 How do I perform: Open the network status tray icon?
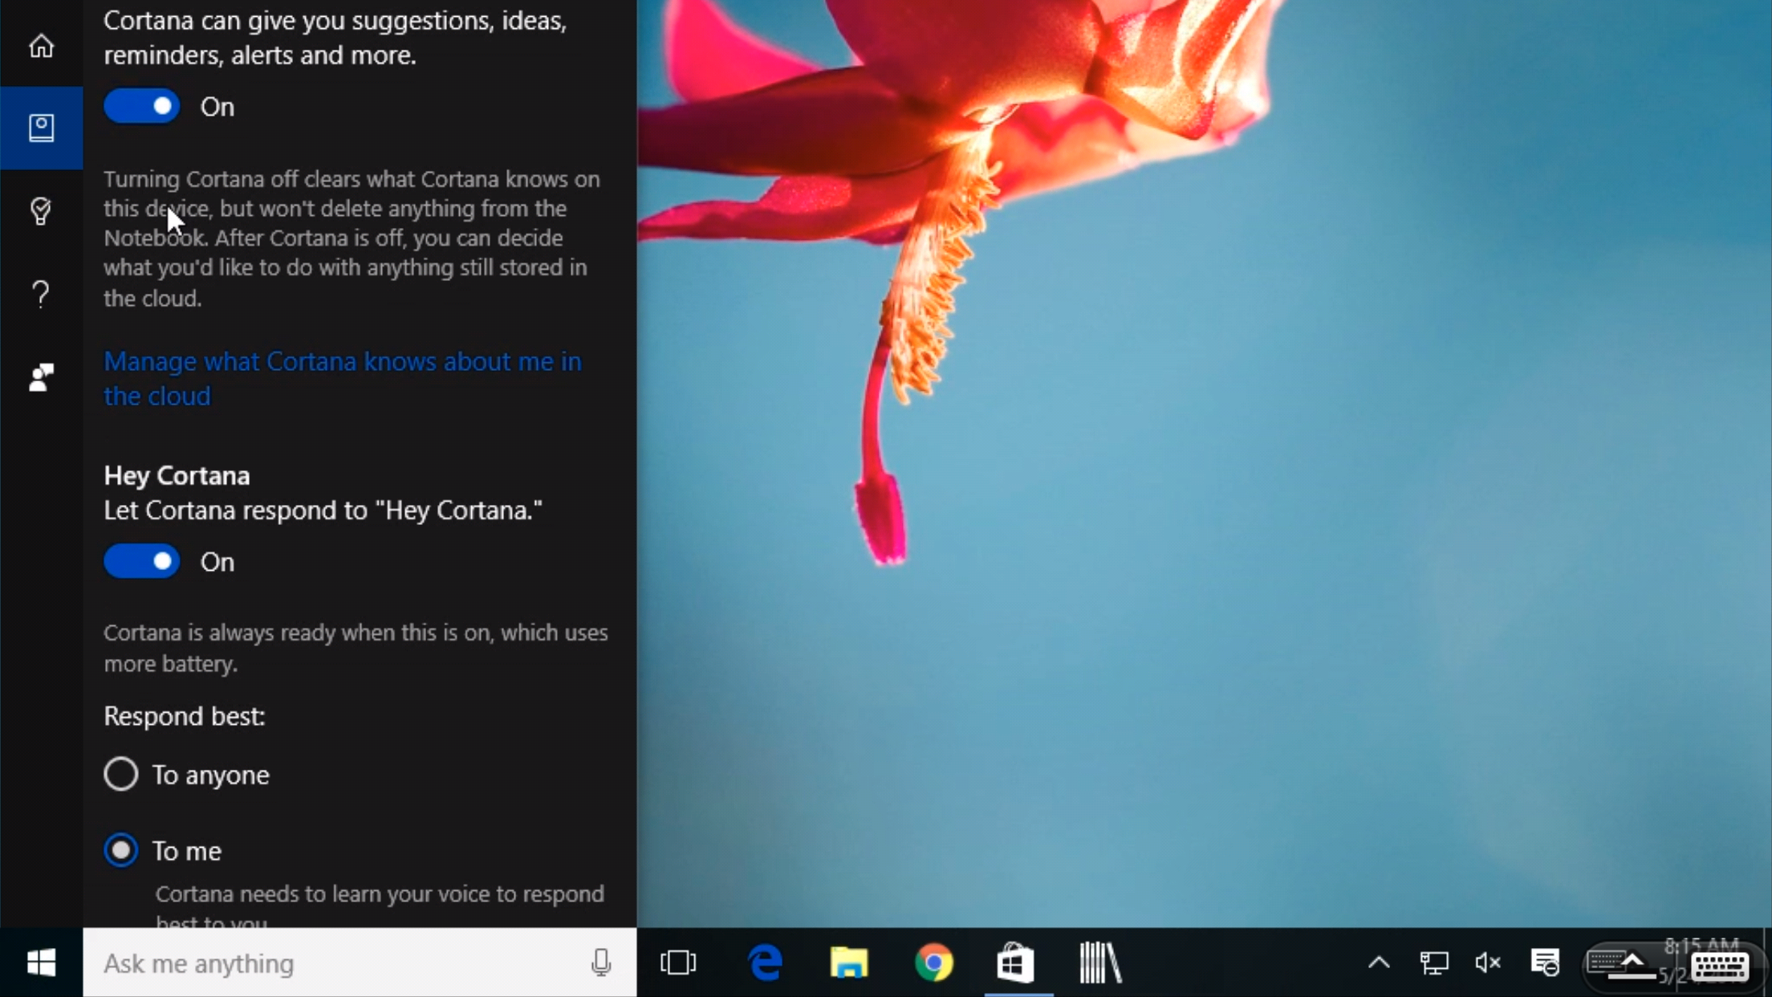tap(1434, 962)
